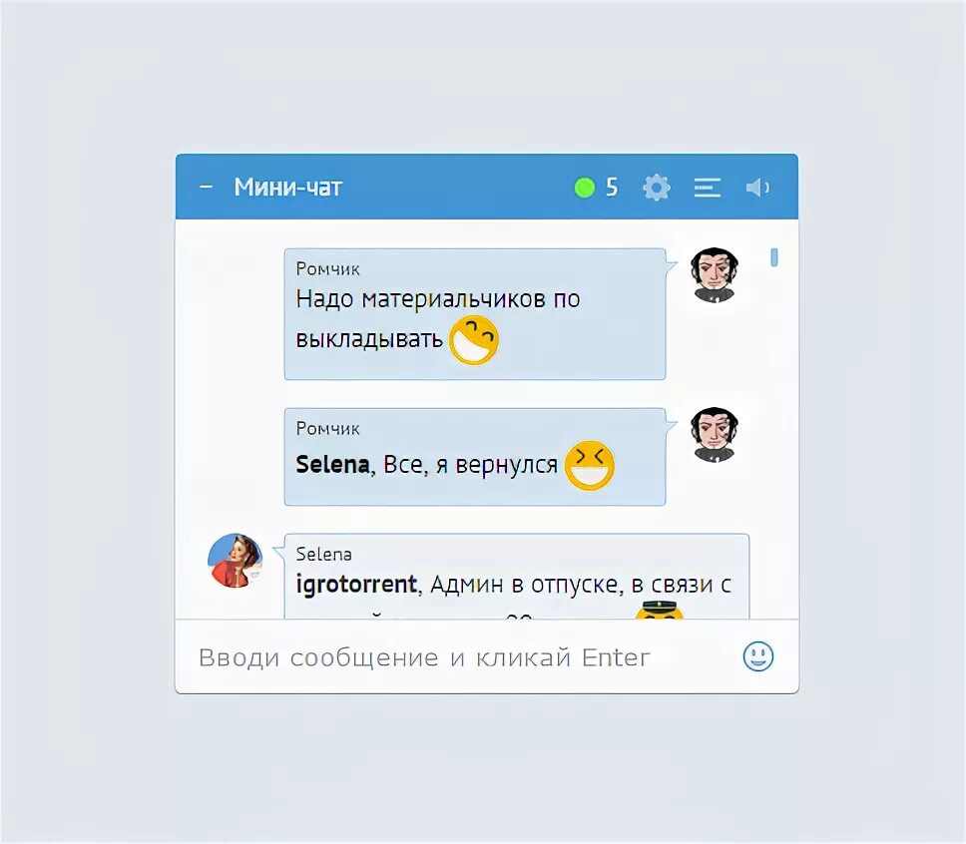Collapse the Мини-чат panel with dash
Viewport: 966px width, 844px height.
coord(207,187)
